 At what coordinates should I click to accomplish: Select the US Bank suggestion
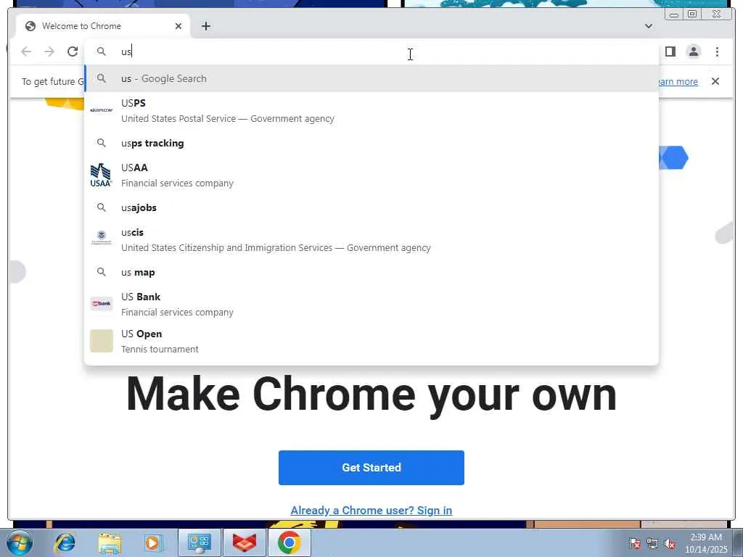(371, 304)
